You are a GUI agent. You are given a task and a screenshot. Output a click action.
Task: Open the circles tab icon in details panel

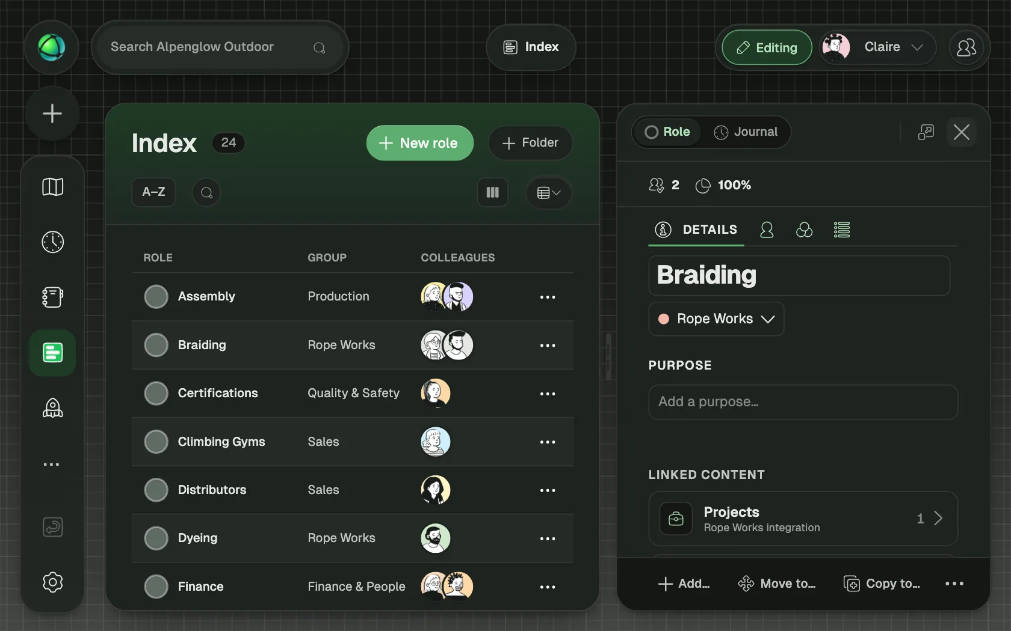pos(804,230)
